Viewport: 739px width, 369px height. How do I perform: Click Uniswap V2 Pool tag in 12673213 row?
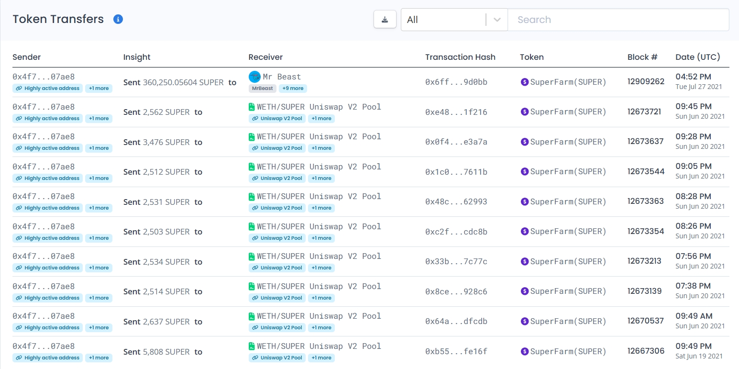(277, 268)
